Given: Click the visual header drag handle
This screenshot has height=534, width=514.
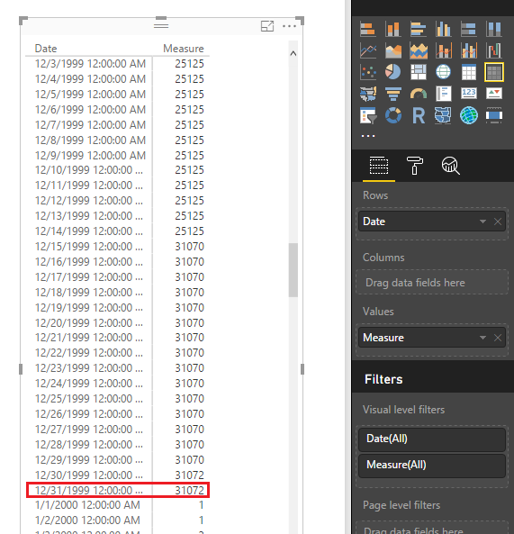Looking at the screenshot, I should 161,25.
